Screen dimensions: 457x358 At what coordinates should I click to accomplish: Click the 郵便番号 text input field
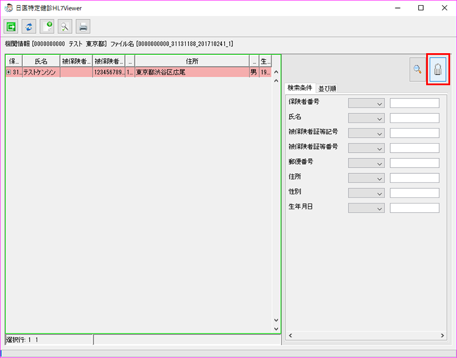(414, 163)
